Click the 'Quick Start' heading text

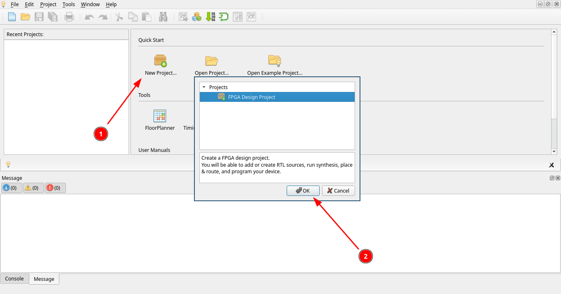pyautogui.click(x=151, y=40)
